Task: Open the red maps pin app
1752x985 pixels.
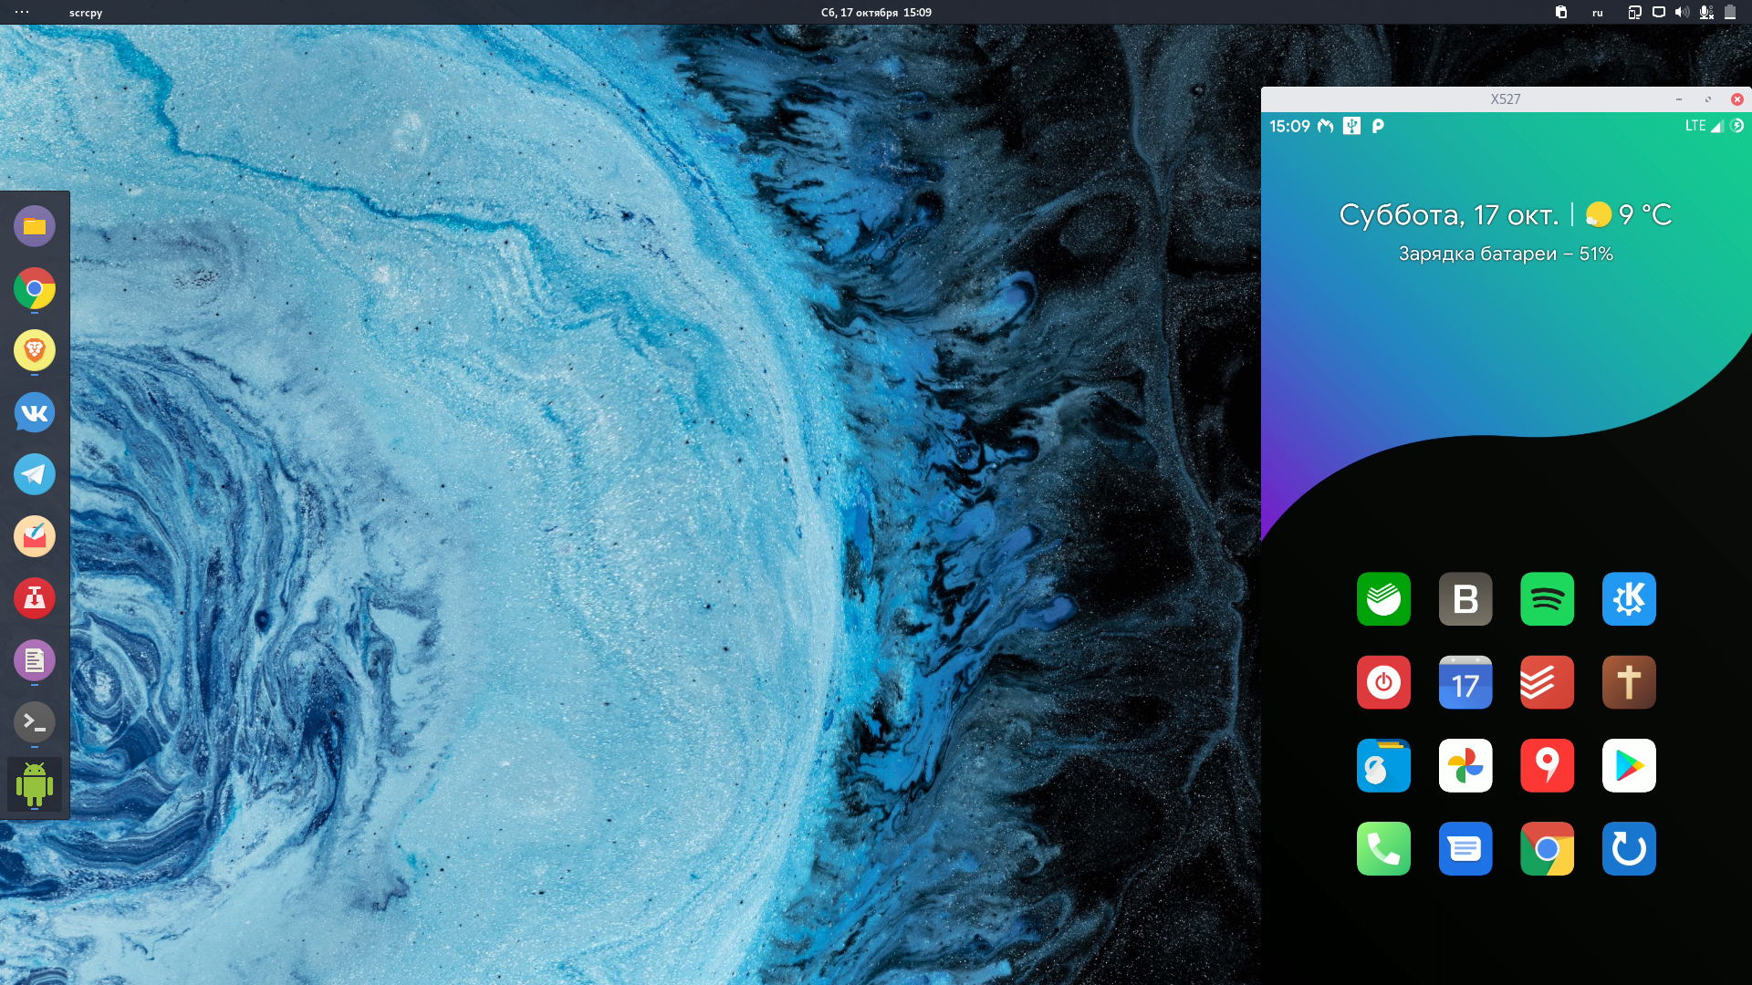Action: (1548, 765)
